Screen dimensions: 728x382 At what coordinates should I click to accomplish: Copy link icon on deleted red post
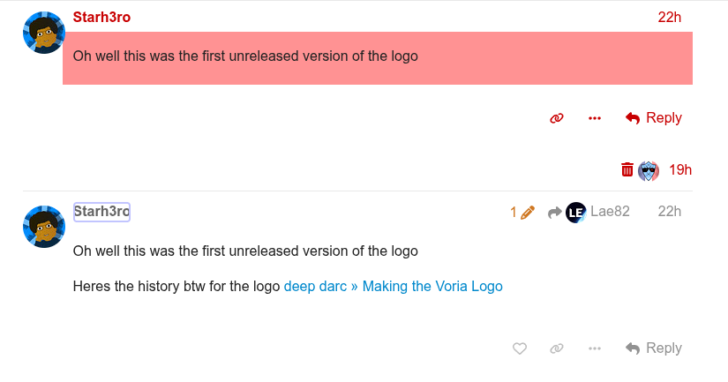(x=557, y=118)
